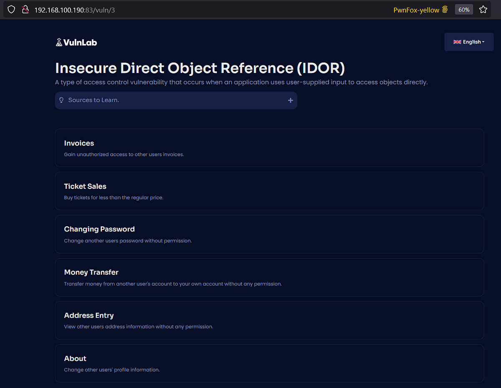Click 'Gain unauthorized access to other users invoices.'
The height and width of the screenshot is (388, 501).
[124, 154]
